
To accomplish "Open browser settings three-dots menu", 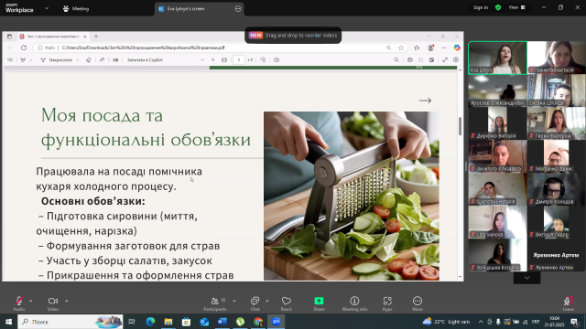I will pyautogui.click(x=444, y=48).
